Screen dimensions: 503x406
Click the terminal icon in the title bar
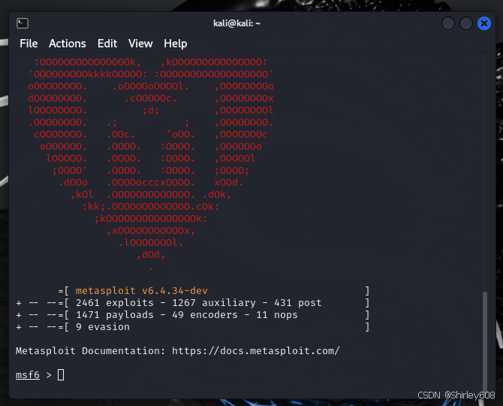point(23,23)
